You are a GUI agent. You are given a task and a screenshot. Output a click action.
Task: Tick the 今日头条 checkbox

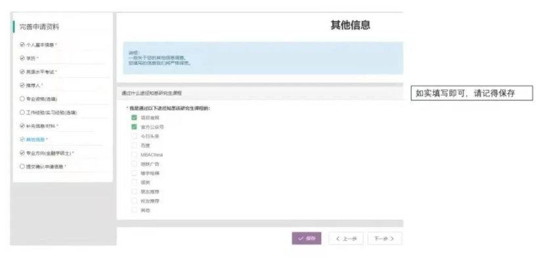pos(134,136)
